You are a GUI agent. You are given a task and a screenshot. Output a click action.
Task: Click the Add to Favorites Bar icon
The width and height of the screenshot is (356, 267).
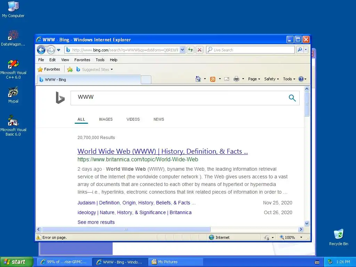pos(70,70)
